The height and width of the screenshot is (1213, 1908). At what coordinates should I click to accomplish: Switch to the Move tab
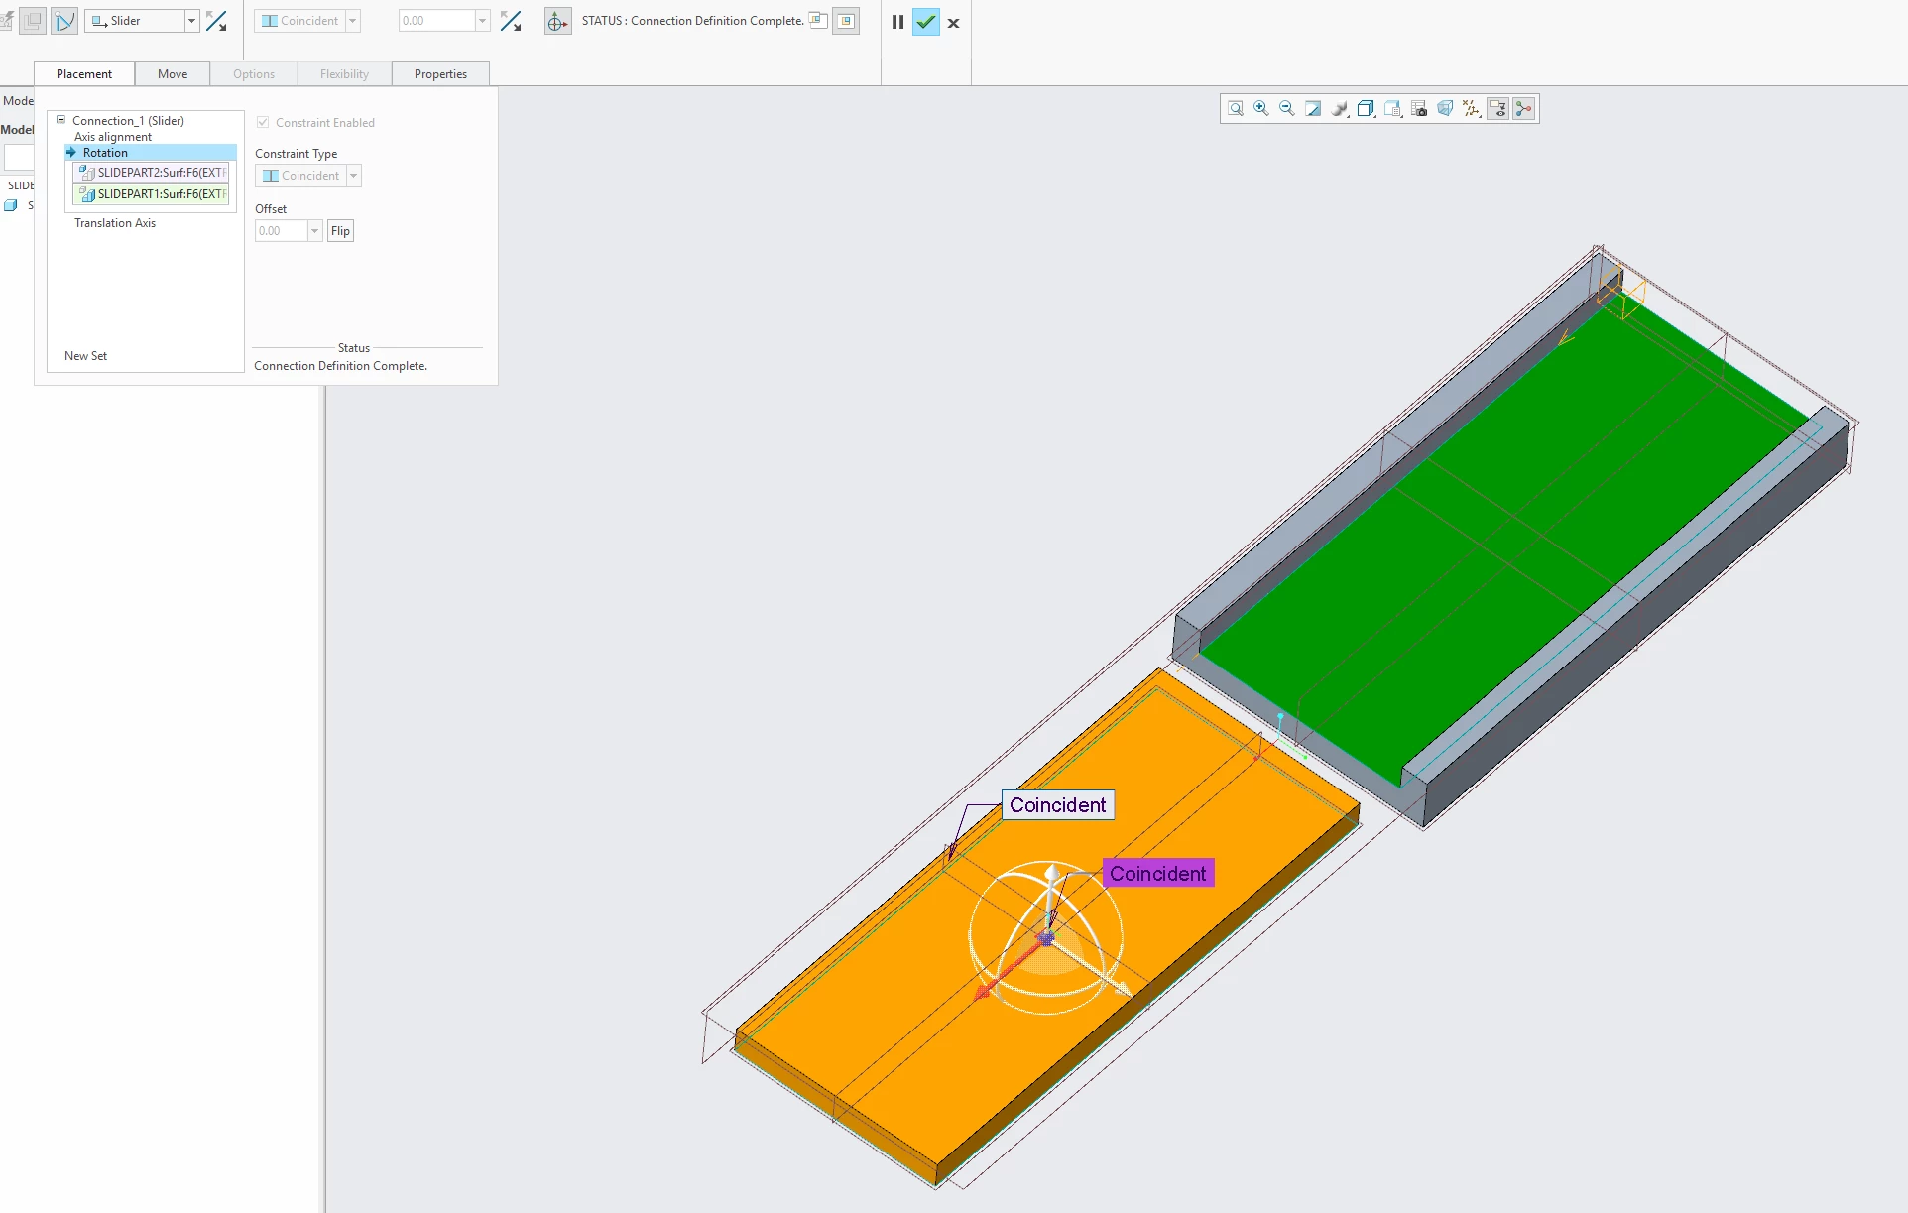pos(172,74)
